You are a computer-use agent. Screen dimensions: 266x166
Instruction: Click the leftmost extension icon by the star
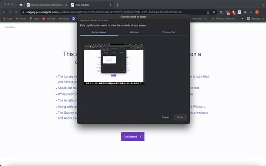222,12
